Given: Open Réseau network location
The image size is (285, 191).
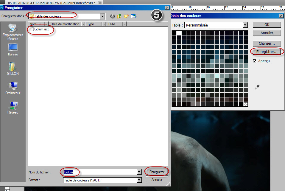Looking at the screenshot, I should [x=13, y=107].
